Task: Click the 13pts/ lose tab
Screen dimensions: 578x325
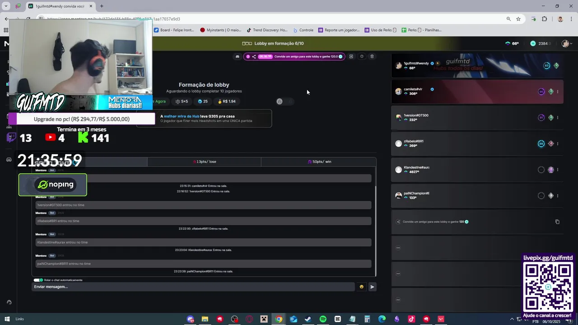Action: (204, 162)
